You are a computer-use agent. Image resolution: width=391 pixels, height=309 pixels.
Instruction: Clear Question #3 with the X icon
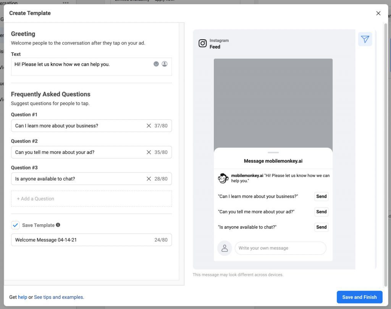149,179
